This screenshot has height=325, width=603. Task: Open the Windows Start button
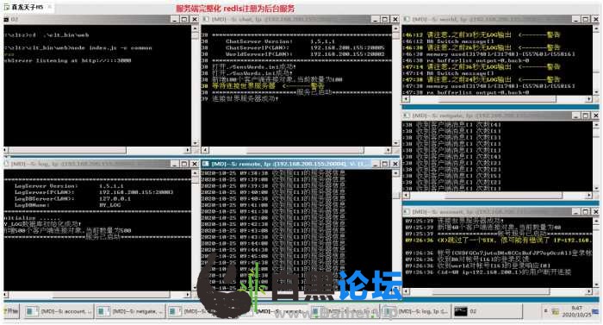click(10, 311)
